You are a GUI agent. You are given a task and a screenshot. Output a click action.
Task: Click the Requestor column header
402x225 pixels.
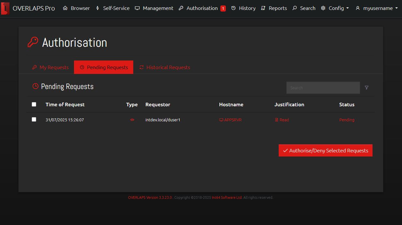point(158,105)
